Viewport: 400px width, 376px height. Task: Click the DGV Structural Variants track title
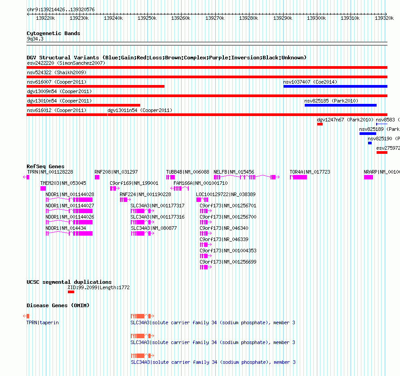(167, 58)
